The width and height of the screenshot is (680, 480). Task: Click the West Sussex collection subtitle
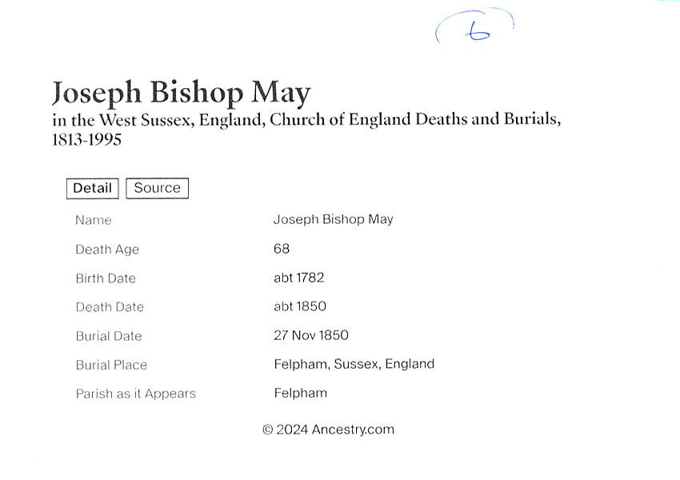pyautogui.click(x=306, y=129)
